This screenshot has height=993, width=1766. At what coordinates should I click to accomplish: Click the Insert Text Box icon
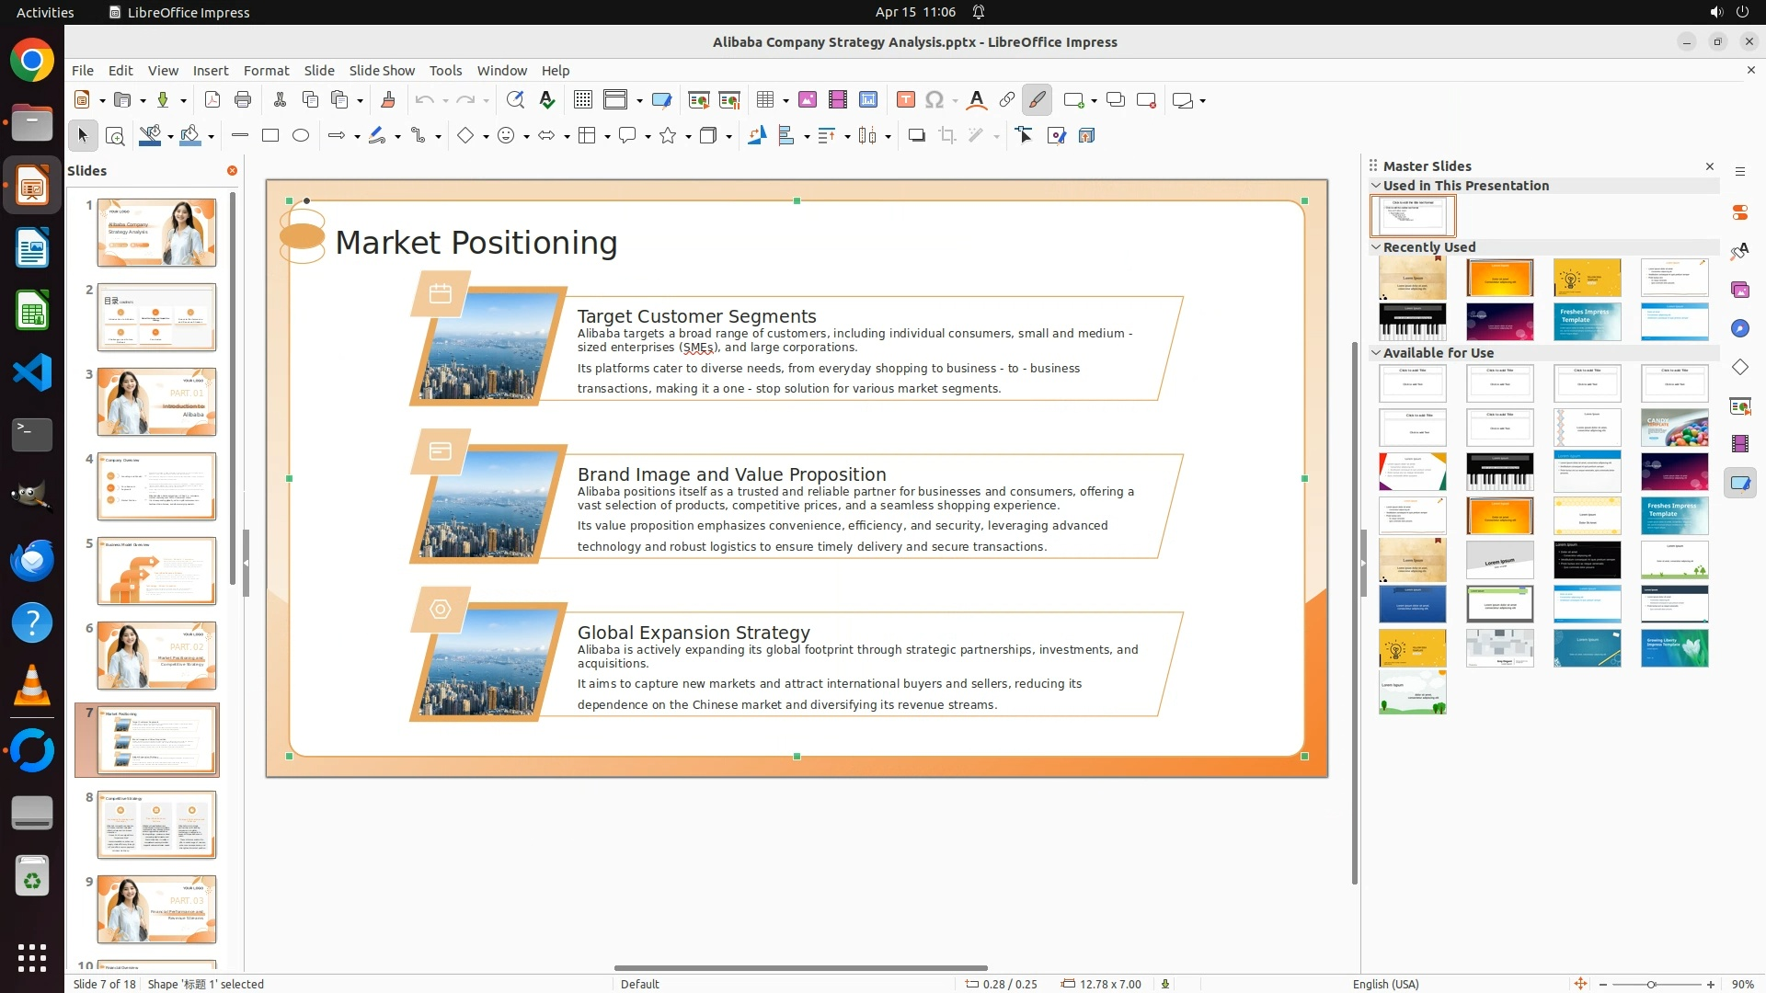pyautogui.click(x=905, y=100)
